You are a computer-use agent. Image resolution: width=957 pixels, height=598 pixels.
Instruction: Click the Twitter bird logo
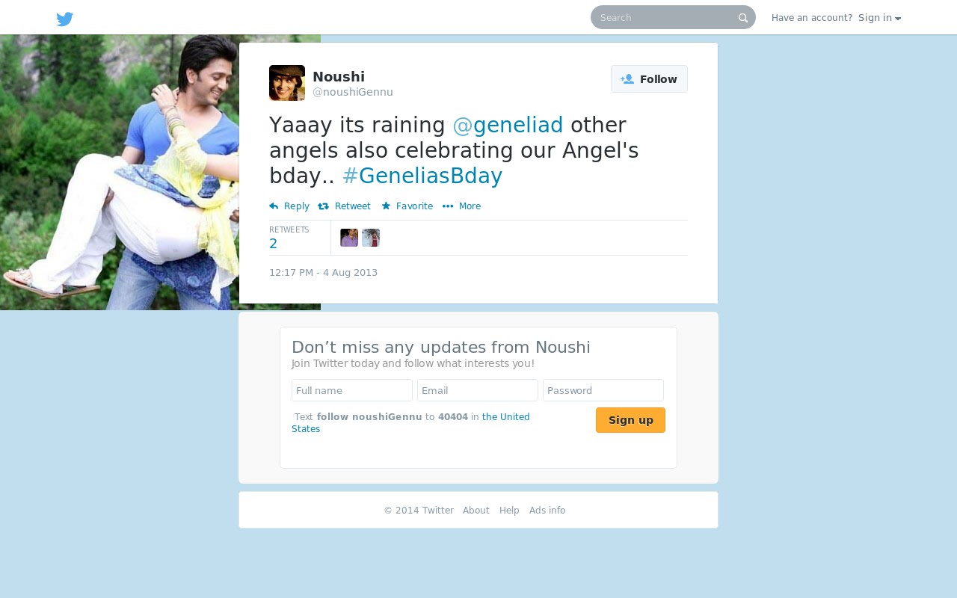pyautogui.click(x=65, y=19)
